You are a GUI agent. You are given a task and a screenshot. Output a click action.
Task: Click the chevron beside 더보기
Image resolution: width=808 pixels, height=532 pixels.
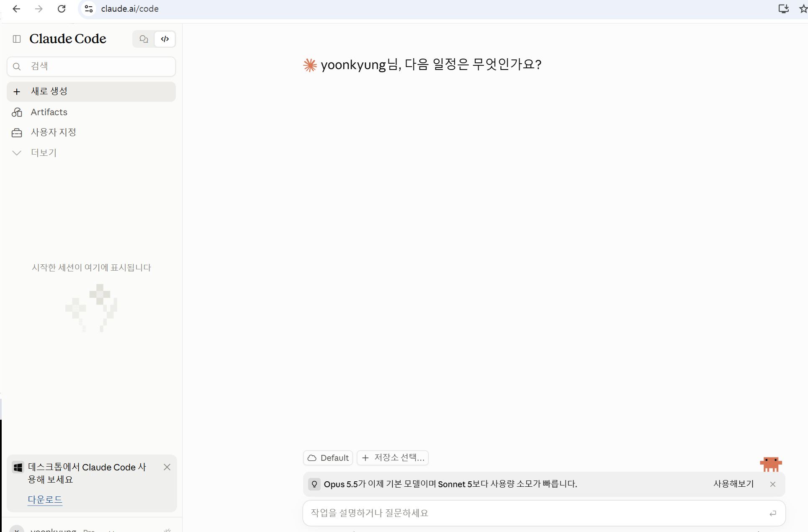pyautogui.click(x=17, y=153)
